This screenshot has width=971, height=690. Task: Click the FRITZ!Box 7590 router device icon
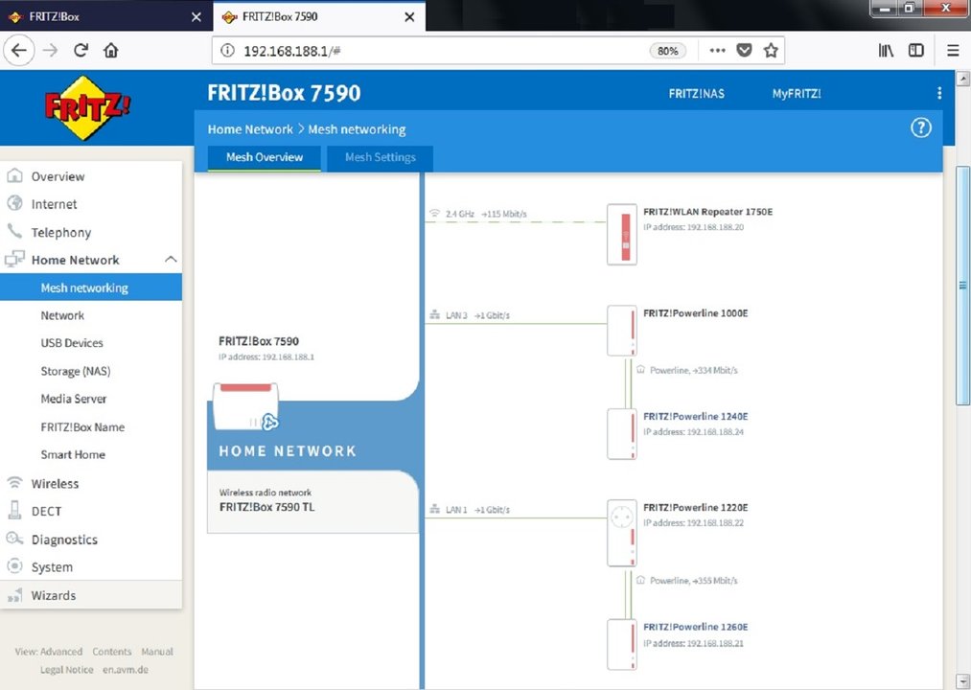(x=245, y=406)
